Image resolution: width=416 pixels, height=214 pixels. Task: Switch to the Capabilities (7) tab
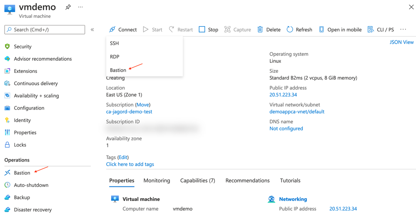point(198,181)
